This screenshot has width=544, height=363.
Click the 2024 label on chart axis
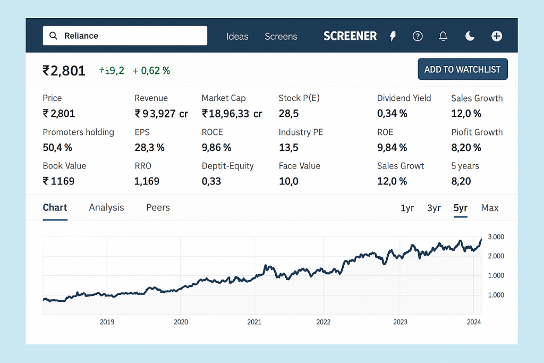473,322
